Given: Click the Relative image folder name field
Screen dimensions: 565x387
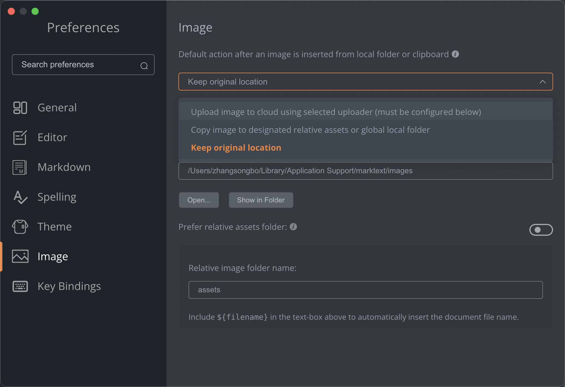Looking at the screenshot, I should (x=365, y=290).
